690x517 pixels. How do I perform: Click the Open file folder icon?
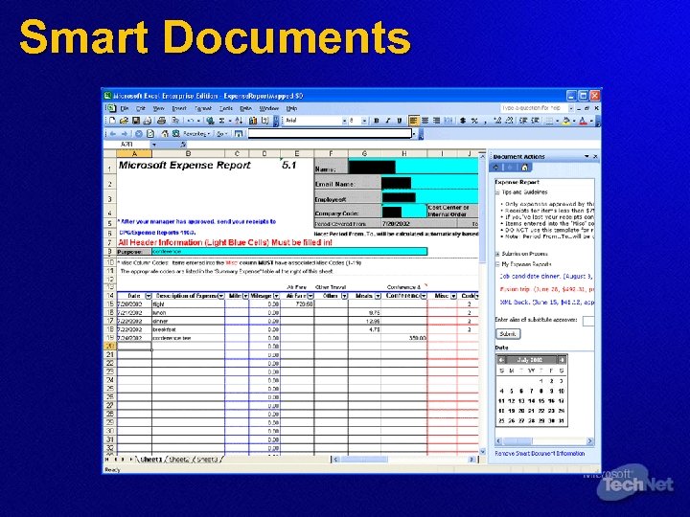point(124,121)
